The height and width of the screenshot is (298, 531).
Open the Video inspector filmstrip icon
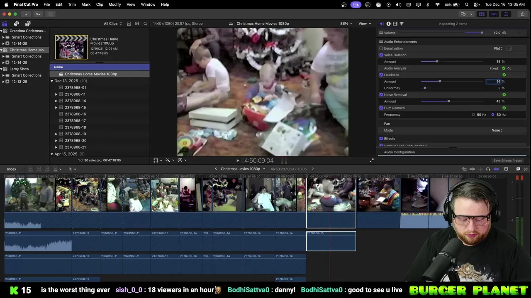pos(395,24)
